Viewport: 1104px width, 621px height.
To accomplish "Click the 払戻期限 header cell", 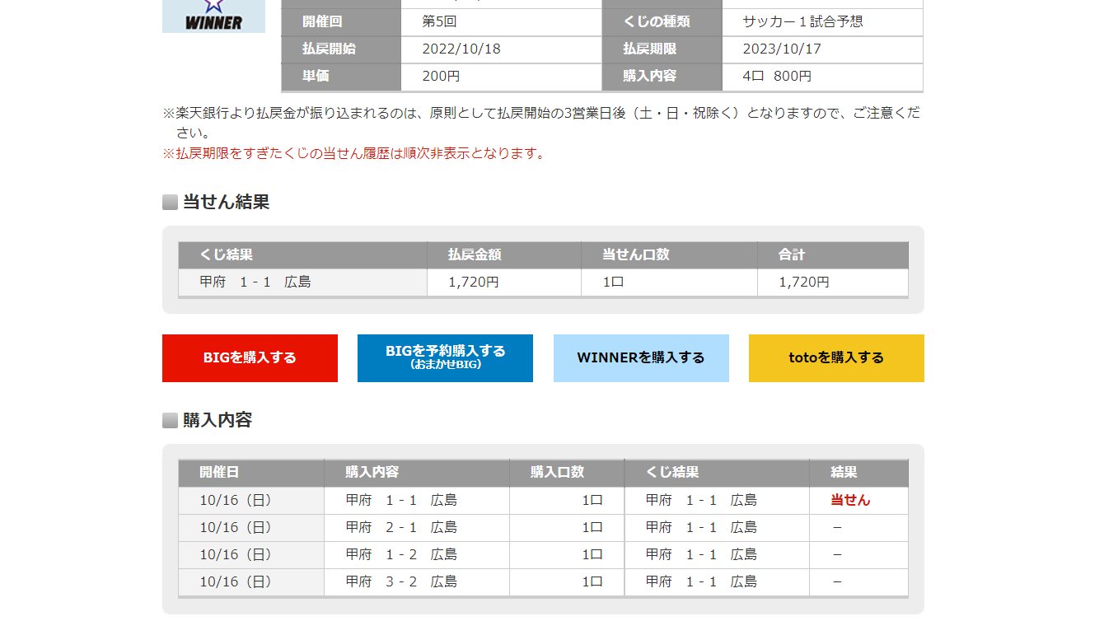I will coord(662,49).
